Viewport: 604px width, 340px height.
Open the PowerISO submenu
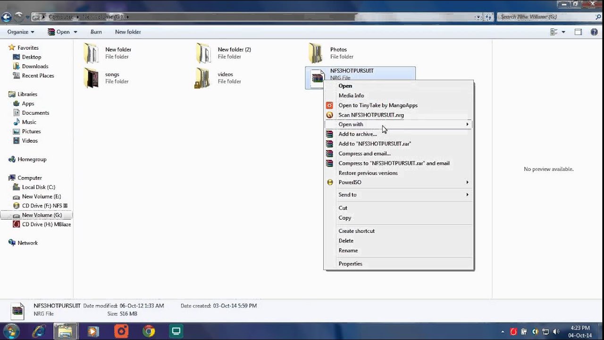[x=399, y=182]
